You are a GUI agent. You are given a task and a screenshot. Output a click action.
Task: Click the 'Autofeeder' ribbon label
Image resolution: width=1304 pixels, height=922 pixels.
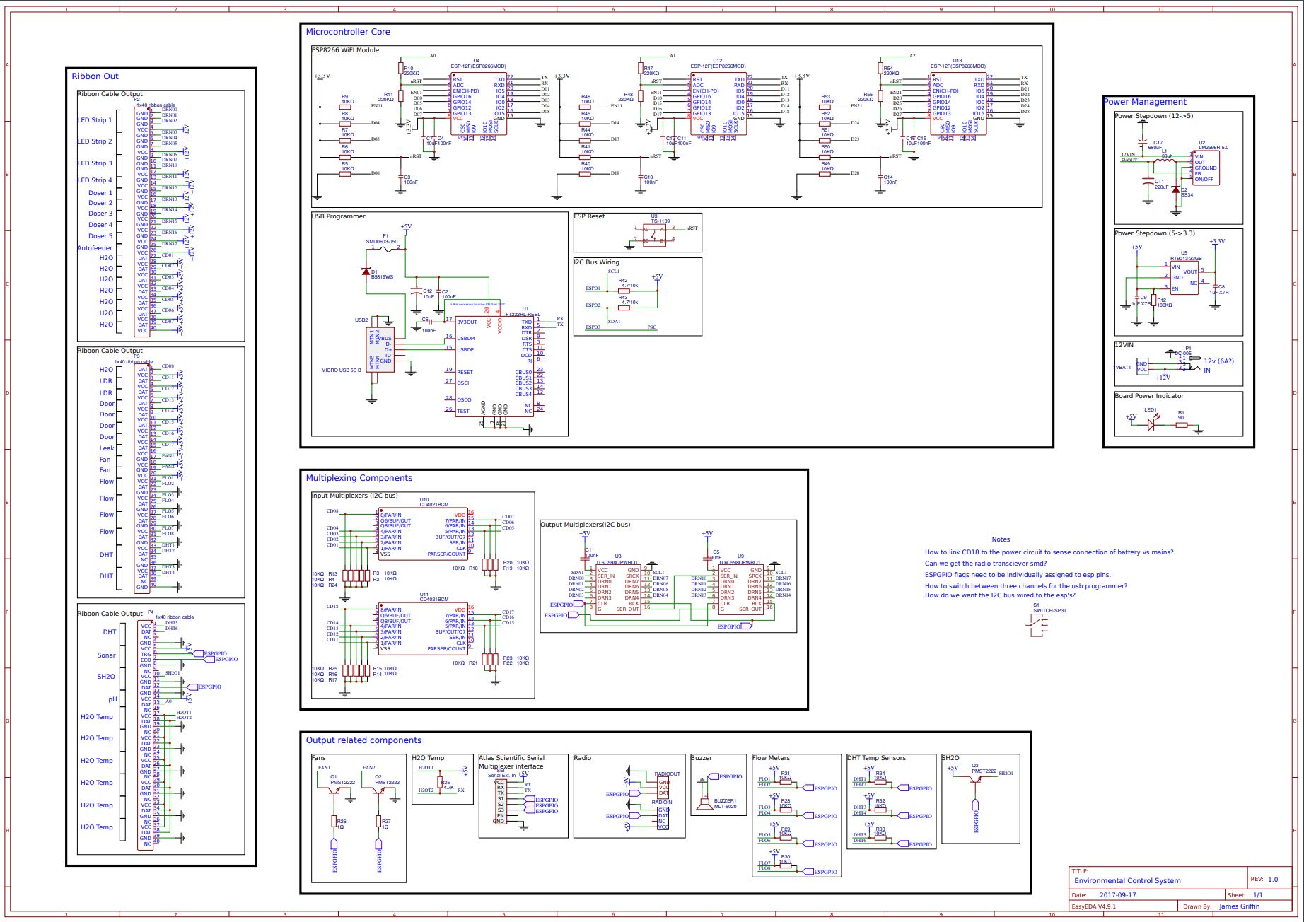pyautogui.click(x=95, y=248)
